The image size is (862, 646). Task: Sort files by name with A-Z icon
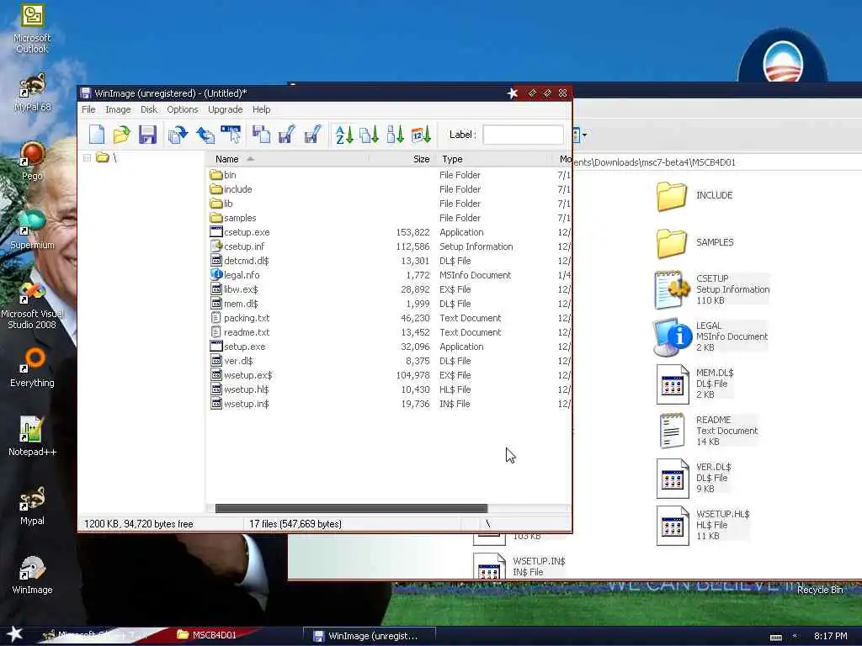click(344, 135)
